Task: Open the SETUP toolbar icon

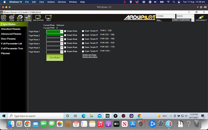Action: pyautogui.click(x=20, y=18)
